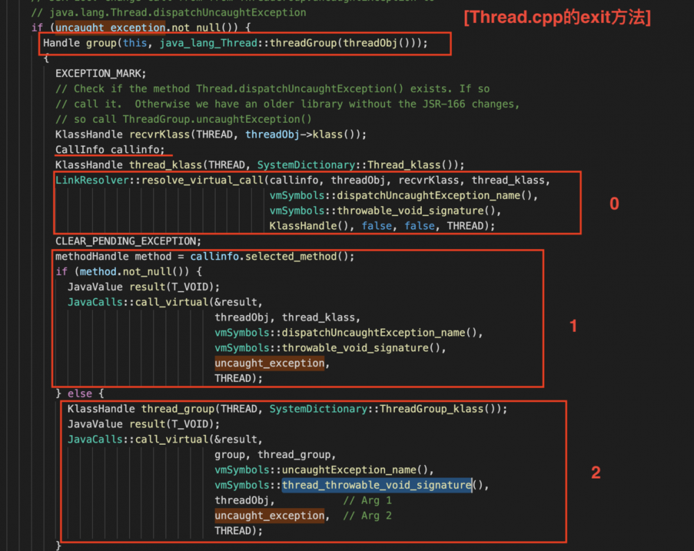Select the 'CallInfo callinfo;' declaration
694x551 pixels.
coord(110,150)
